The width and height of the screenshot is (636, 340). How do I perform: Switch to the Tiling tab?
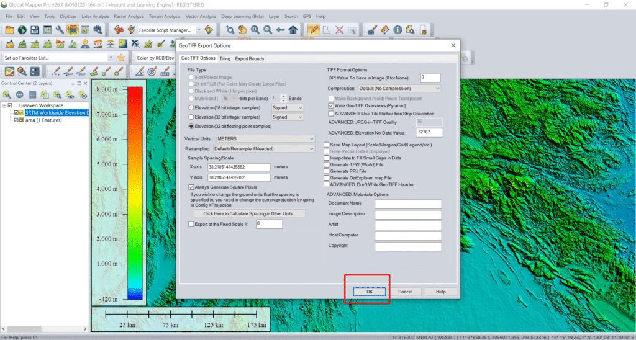point(225,59)
